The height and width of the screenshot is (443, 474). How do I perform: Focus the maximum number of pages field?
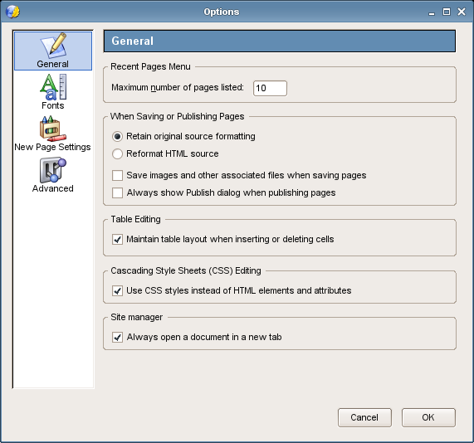coord(270,88)
